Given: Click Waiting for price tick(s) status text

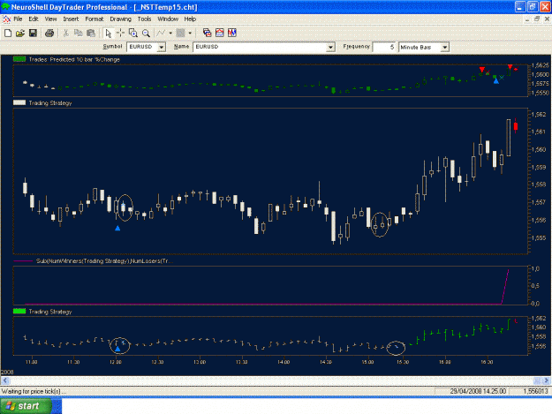Looking at the screenshot, I should click(34, 391).
